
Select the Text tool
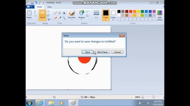point(64,13)
